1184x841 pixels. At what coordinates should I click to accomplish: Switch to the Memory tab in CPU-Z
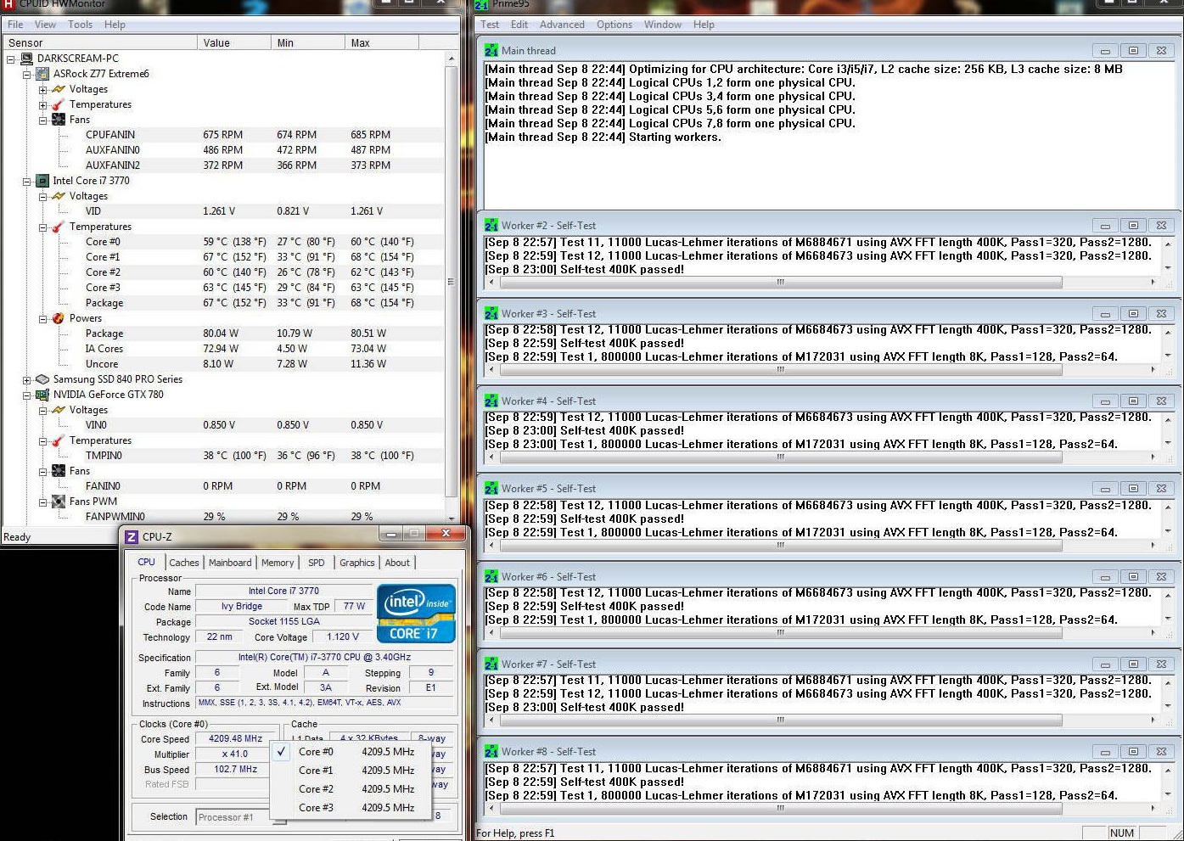point(278,563)
